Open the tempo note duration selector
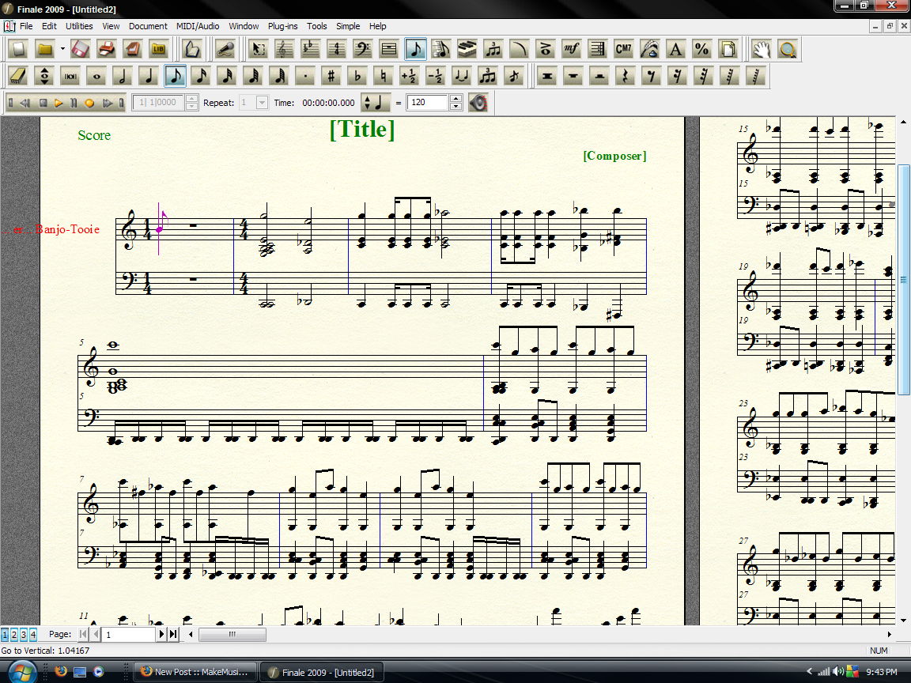911x683 pixels. 375,103
